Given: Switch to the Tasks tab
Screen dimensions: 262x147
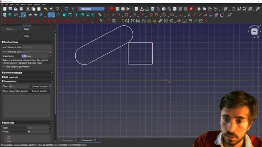Looking at the screenshot, I should click(25, 29).
